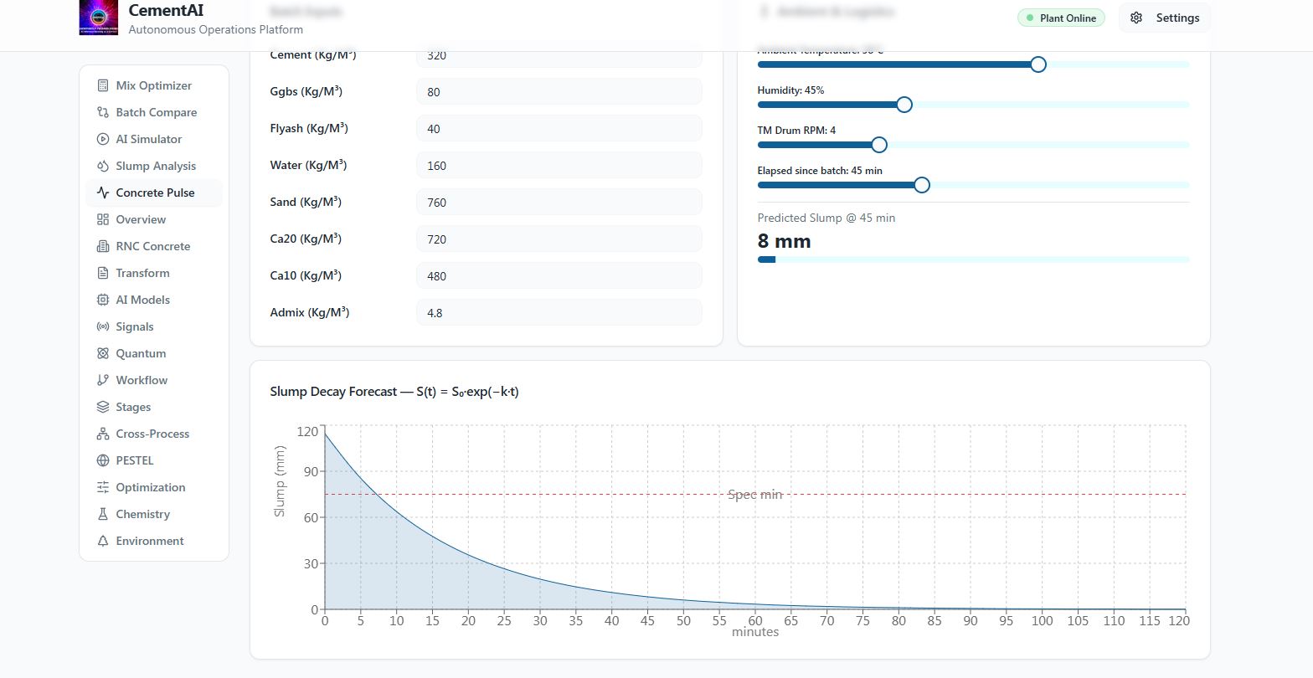The image size is (1313, 678).
Task: Click the Settings gear icon
Action: (1136, 18)
